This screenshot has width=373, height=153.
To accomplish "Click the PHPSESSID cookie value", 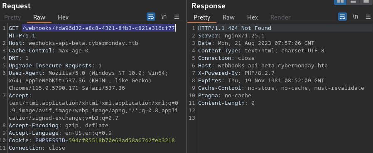I will [x=122, y=141].
